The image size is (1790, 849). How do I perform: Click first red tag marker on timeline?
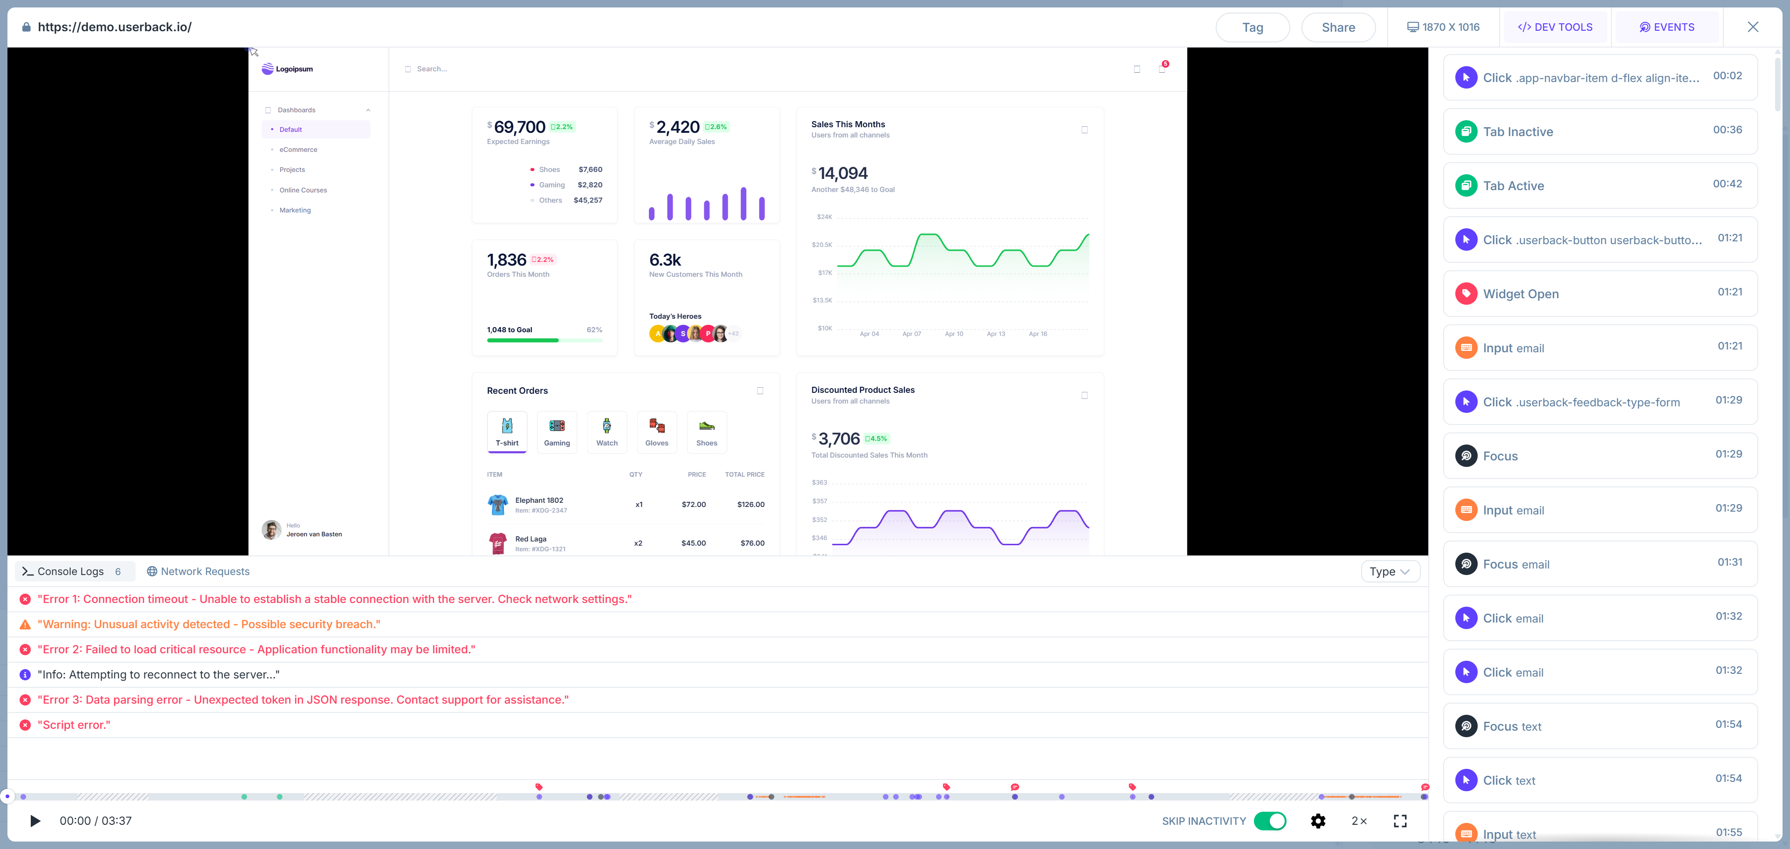(538, 787)
